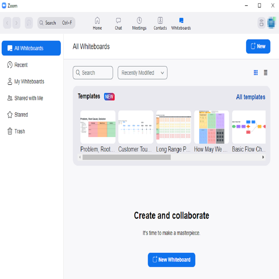279x279 pixels.
Task: Open Shared with Me section
Action: point(28,98)
